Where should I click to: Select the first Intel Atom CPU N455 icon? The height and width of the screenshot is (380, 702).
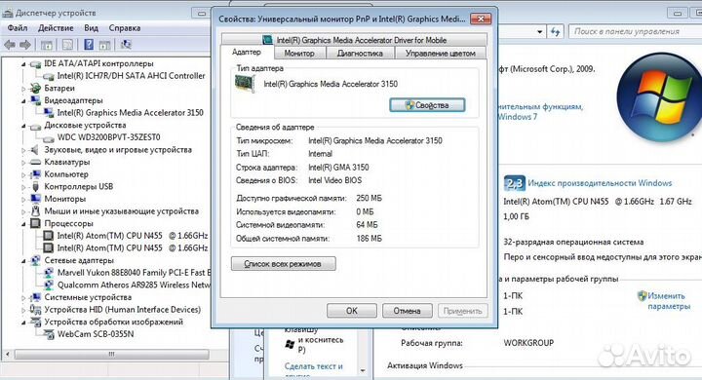[x=49, y=236]
